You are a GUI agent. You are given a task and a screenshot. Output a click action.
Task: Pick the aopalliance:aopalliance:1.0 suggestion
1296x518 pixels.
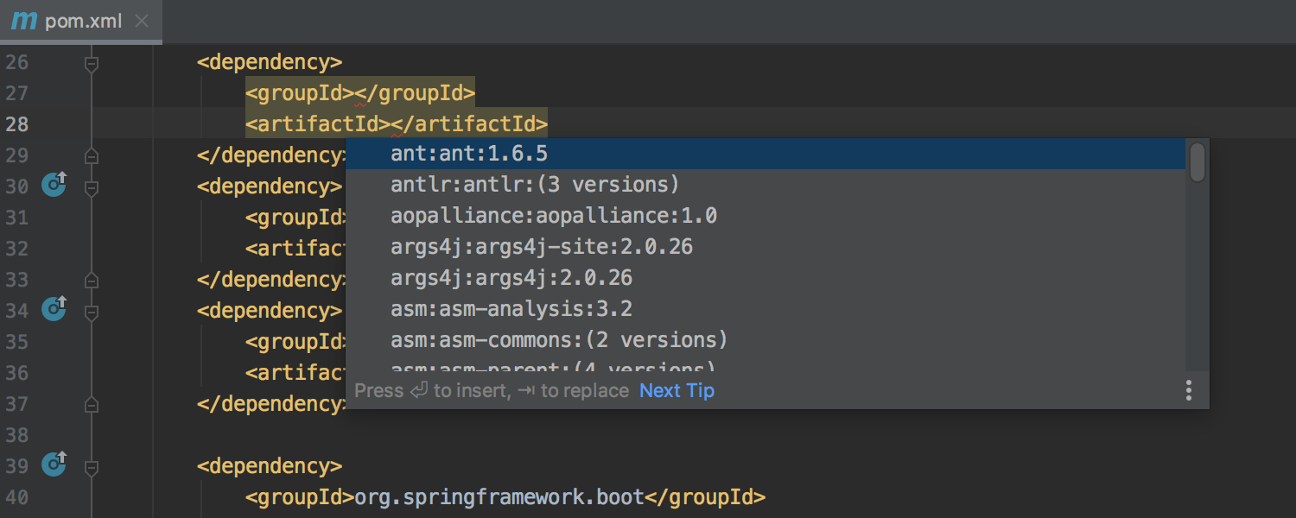[x=766, y=216]
